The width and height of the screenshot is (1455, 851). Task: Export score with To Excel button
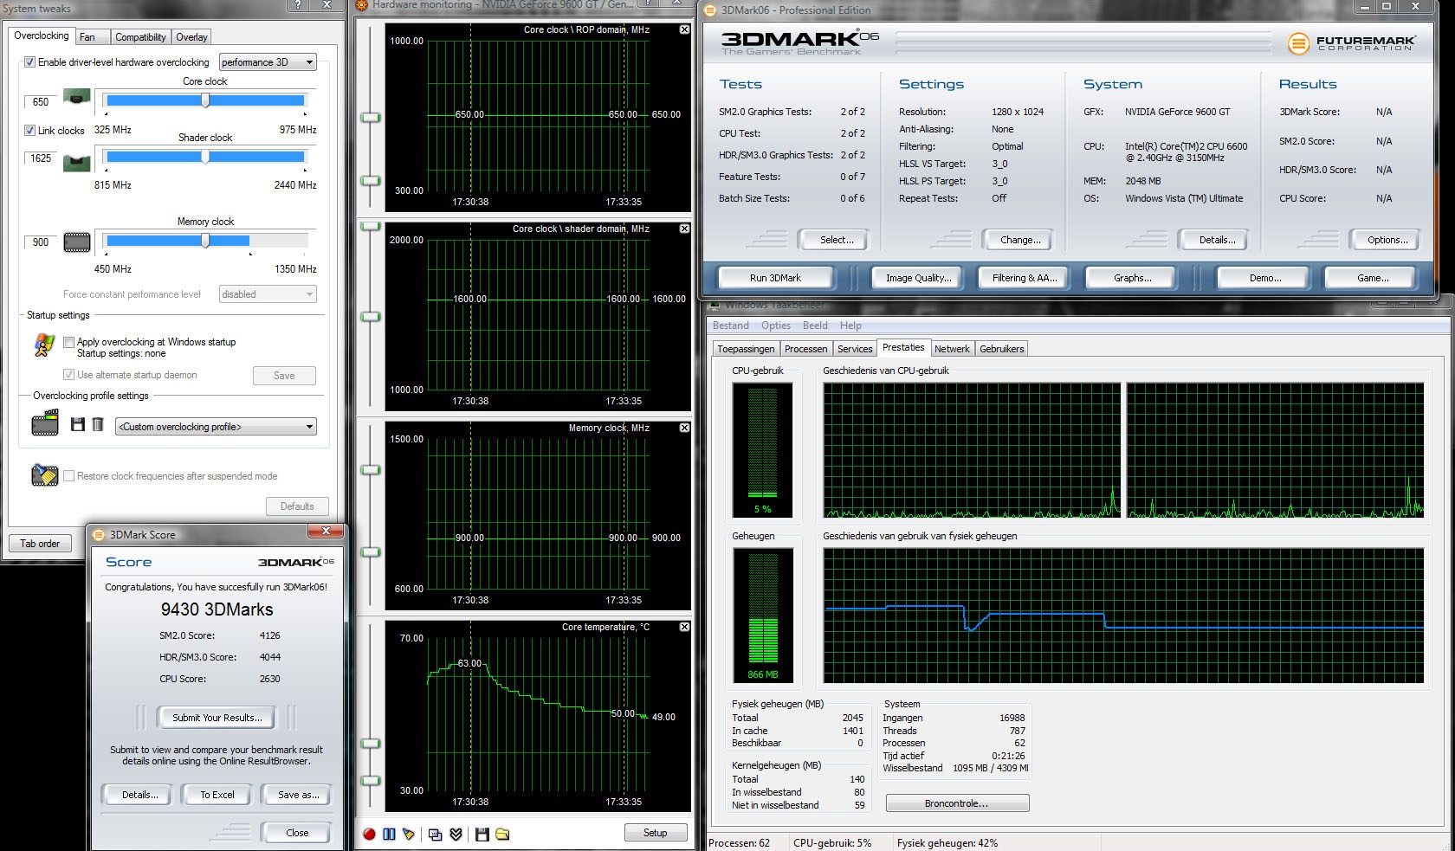[x=217, y=795]
